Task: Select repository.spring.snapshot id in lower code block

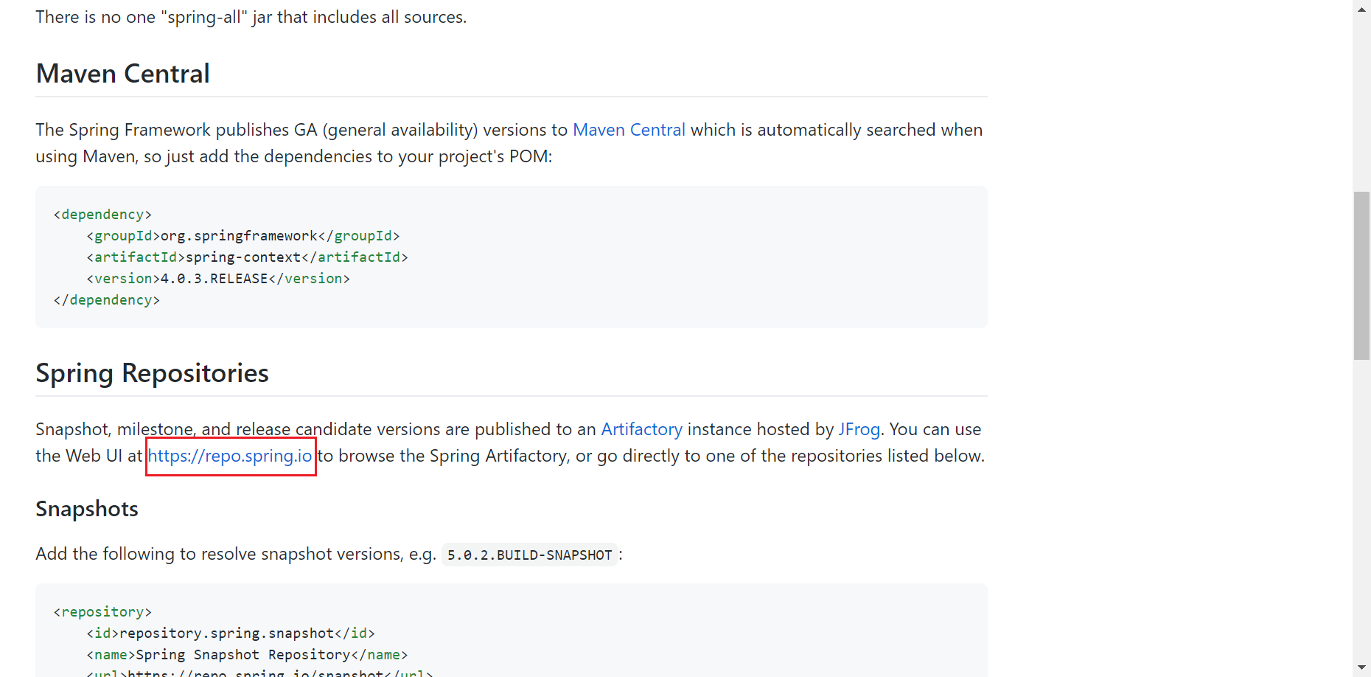Action: pos(226,633)
